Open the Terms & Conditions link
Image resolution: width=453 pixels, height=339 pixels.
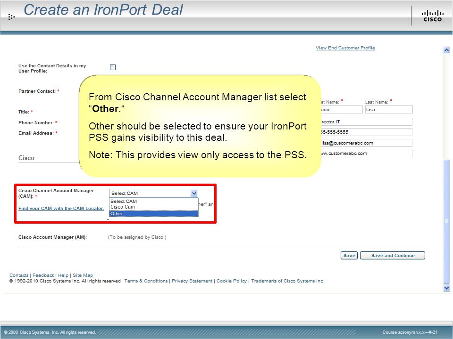[146, 281]
